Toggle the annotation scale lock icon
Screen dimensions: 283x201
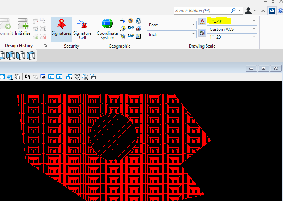pos(202,21)
